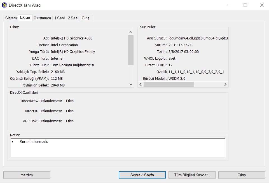The image size is (269, 183).
Task: Click inside the Notlar text box
Action: coord(118,148)
